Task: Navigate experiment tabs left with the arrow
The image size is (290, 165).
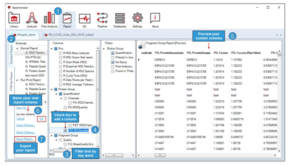Action: coord(277,35)
